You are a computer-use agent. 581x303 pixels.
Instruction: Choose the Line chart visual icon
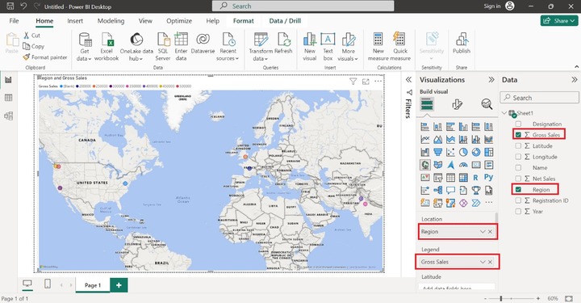point(425,140)
